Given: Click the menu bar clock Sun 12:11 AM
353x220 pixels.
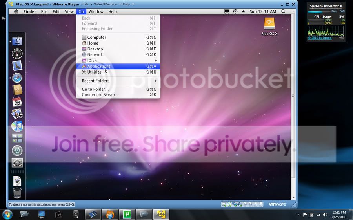Looking at the screenshot, I should point(263,11).
